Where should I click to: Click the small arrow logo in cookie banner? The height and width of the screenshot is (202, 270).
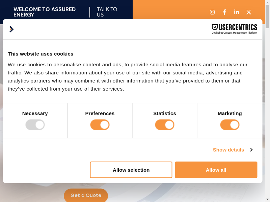pos(11,29)
